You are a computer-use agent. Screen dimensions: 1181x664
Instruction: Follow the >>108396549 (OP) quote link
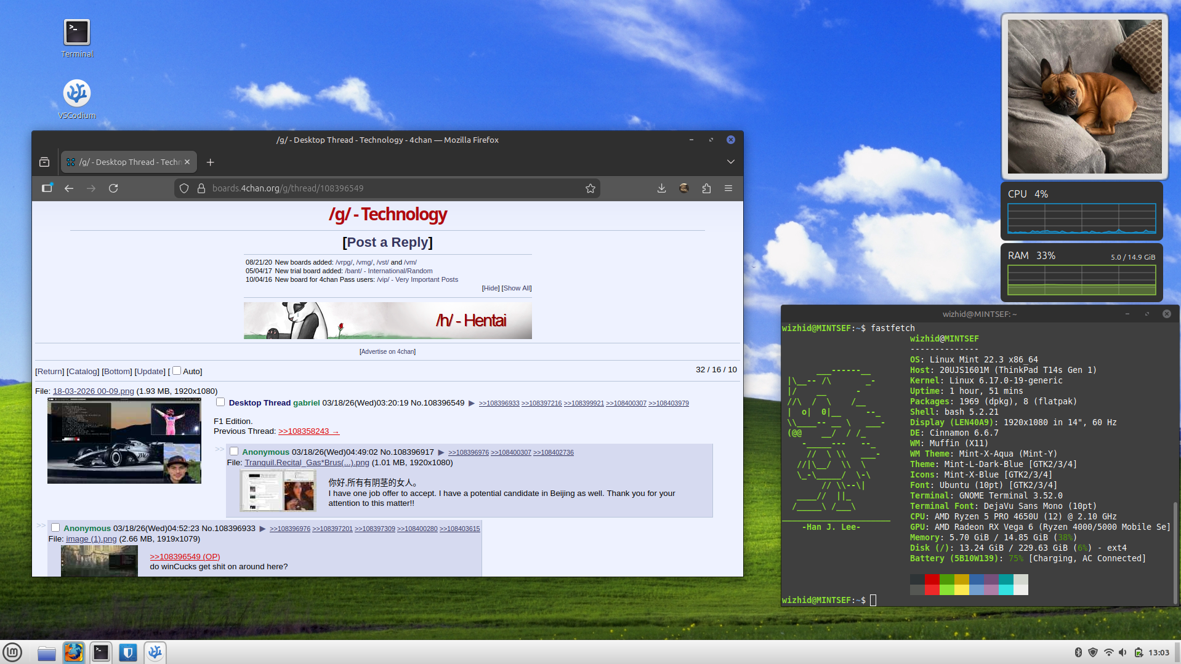(185, 557)
